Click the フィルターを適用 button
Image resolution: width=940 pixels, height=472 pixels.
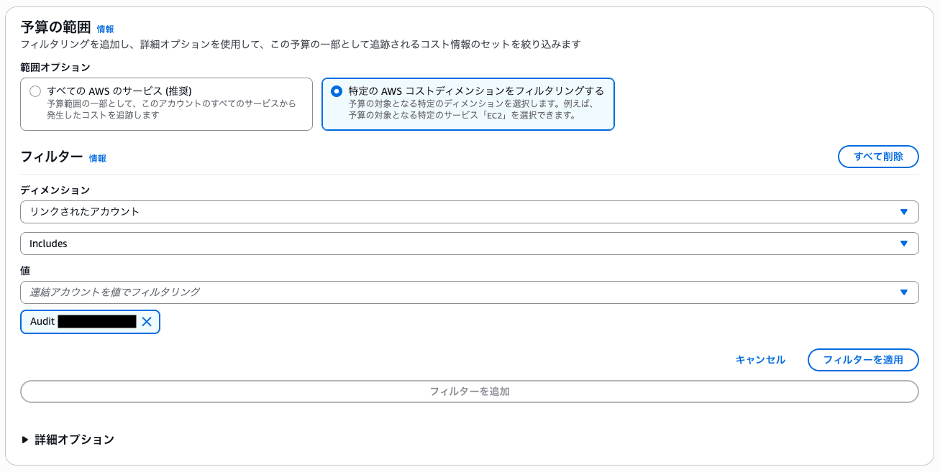[863, 359]
